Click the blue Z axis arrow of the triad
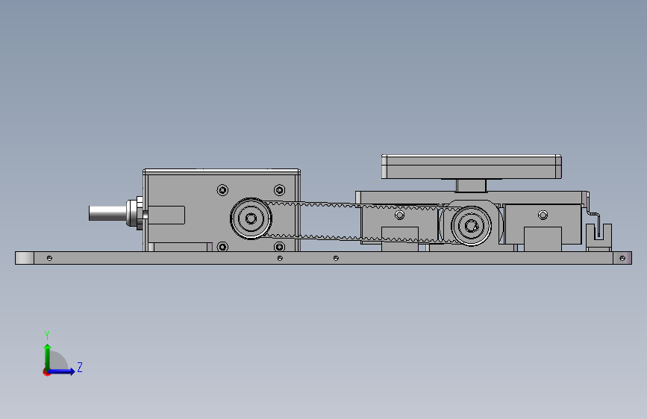The width and height of the screenshot is (647, 419). coord(61,371)
